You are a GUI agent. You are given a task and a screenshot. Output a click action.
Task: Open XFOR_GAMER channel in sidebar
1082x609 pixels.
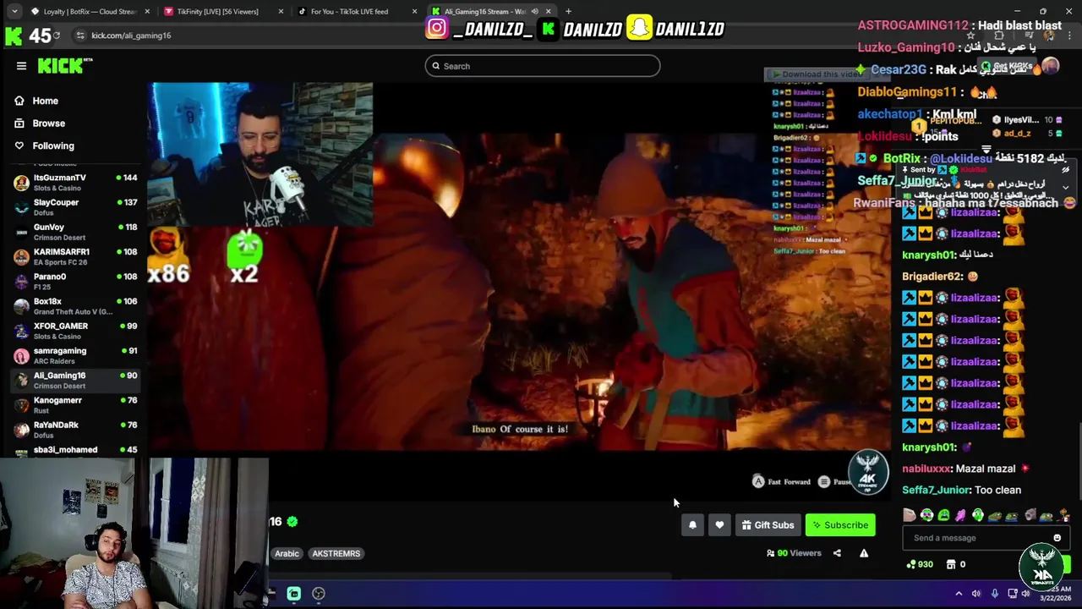74,331
